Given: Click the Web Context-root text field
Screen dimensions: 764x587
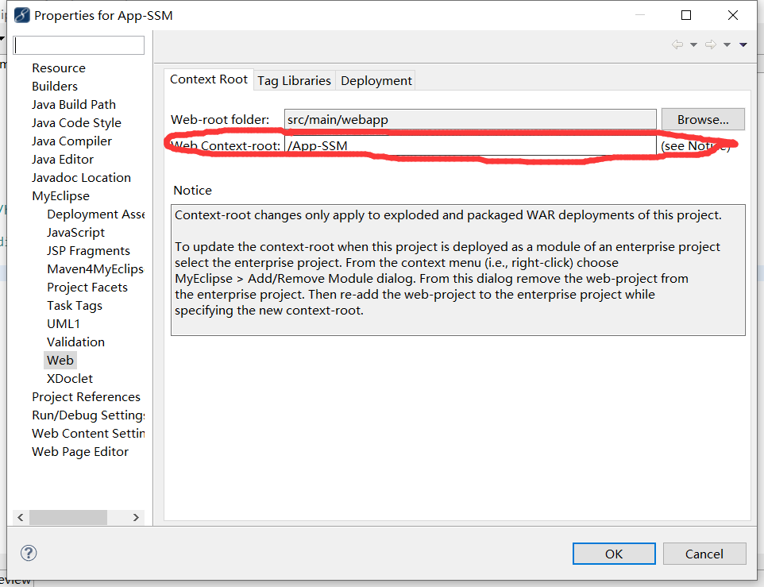Looking at the screenshot, I should 470,145.
